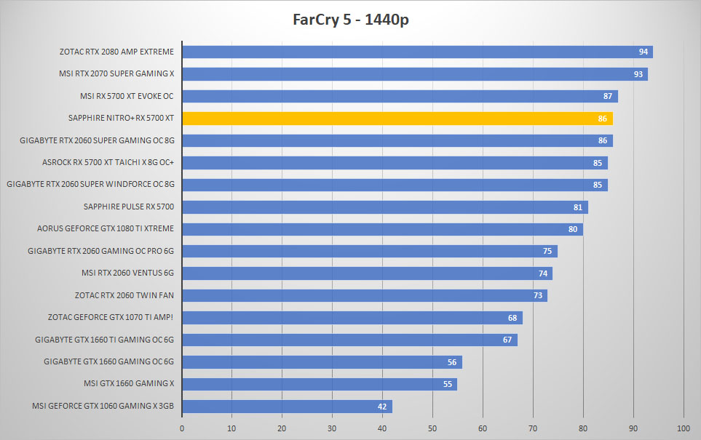701x440 pixels.
Task: Click the bar value 74
Action: [543, 273]
